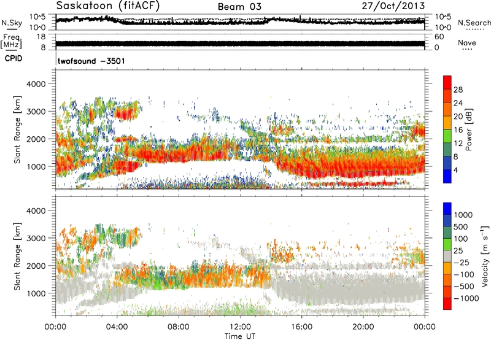Image resolution: width=491 pixels, height=340 pixels.
Task: Click the "2000" tick of the velocity panel
Action: 36,266
